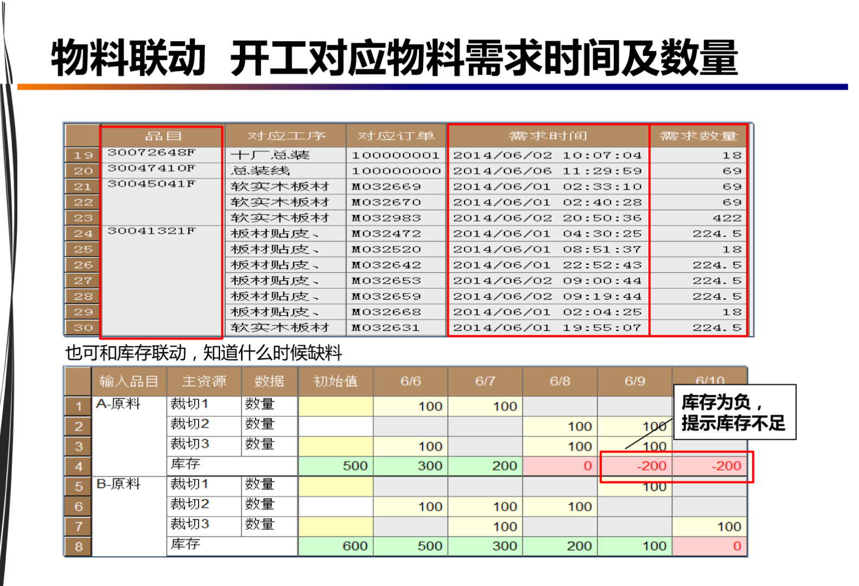Click B-原料 stock 0 on 6/10
859x586 pixels.
709,546
